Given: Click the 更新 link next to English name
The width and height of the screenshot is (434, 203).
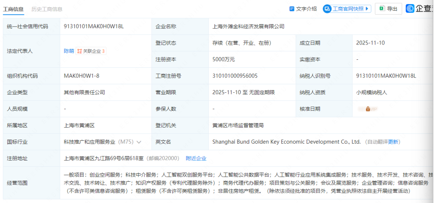Looking at the screenshot, I should (393, 142).
